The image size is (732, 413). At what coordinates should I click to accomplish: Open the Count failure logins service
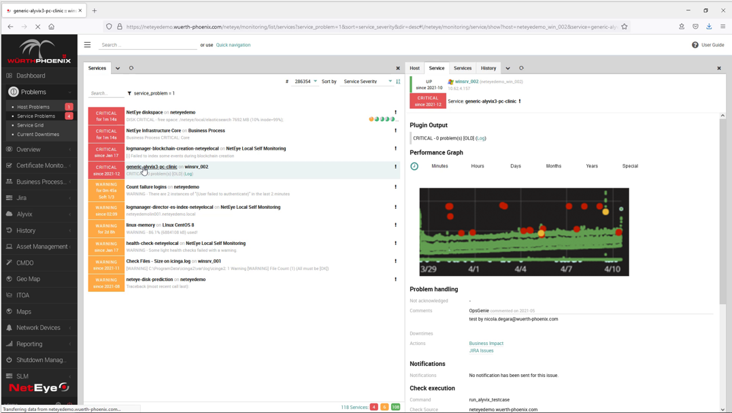coord(146,186)
